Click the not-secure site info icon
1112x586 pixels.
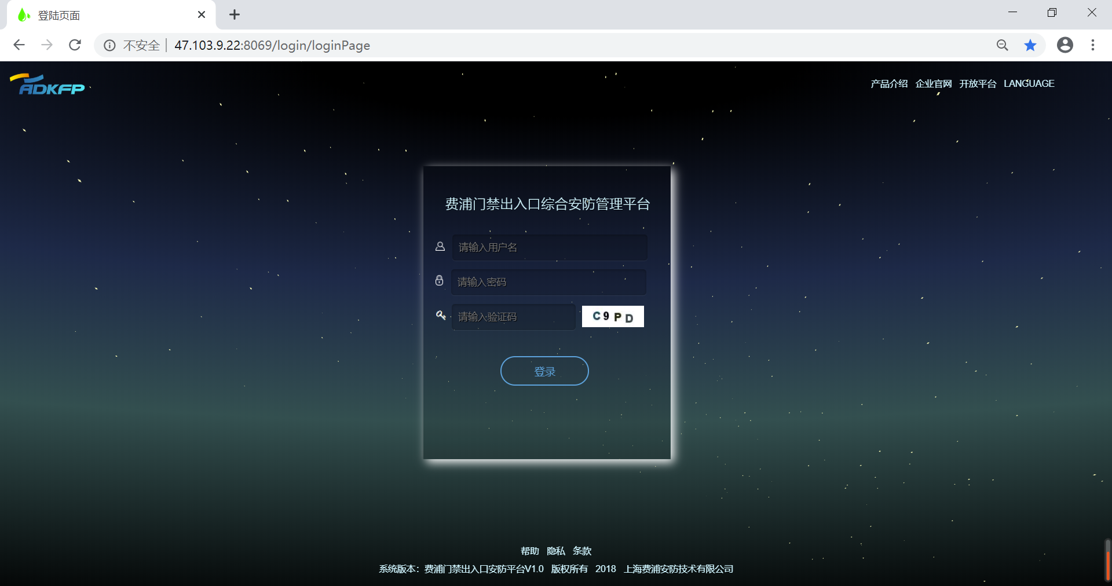click(109, 45)
